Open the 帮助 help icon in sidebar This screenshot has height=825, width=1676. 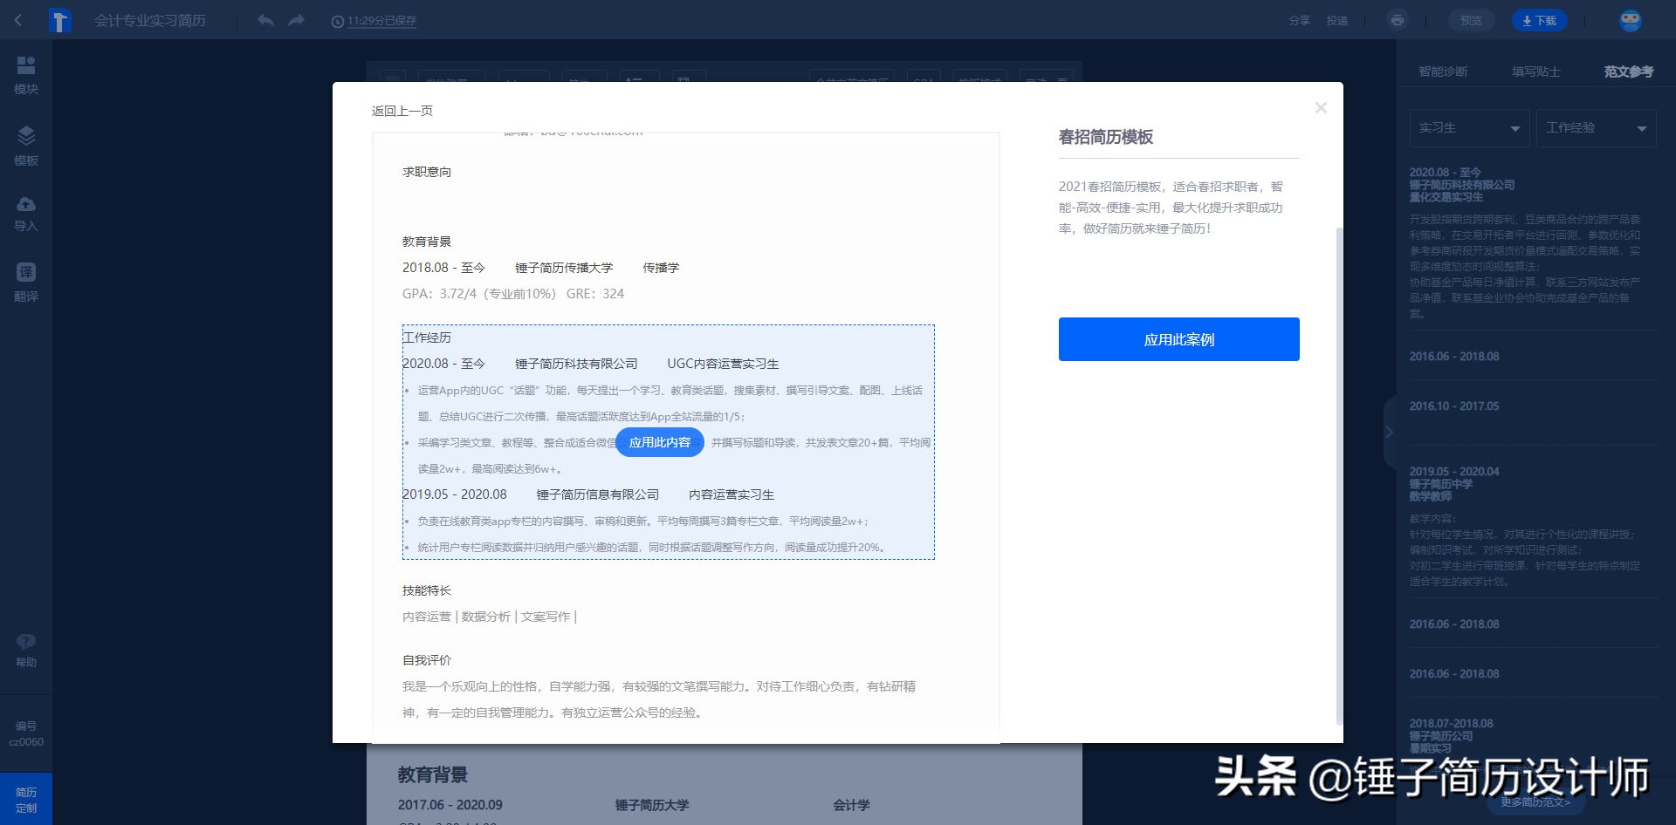coord(26,651)
